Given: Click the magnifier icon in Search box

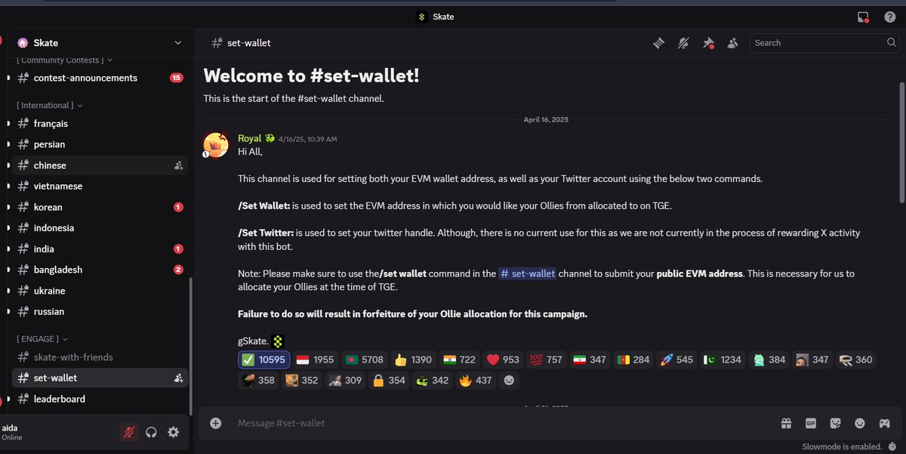Looking at the screenshot, I should click(892, 43).
